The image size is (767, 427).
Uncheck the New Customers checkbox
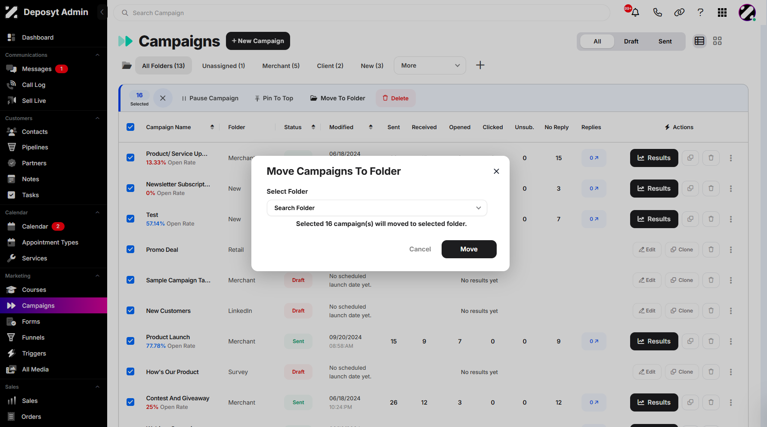[130, 310]
